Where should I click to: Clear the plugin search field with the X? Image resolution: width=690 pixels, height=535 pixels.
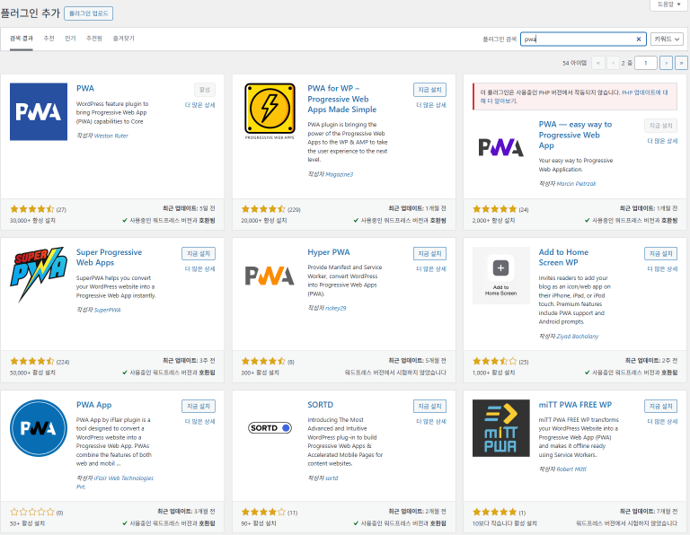pyautogui.click(x=639, y=39)
